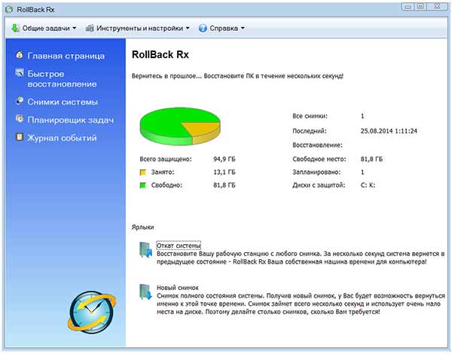Open Планировщик задач section
This screenshot has height=354, width=452.
[x=71, y=120]
